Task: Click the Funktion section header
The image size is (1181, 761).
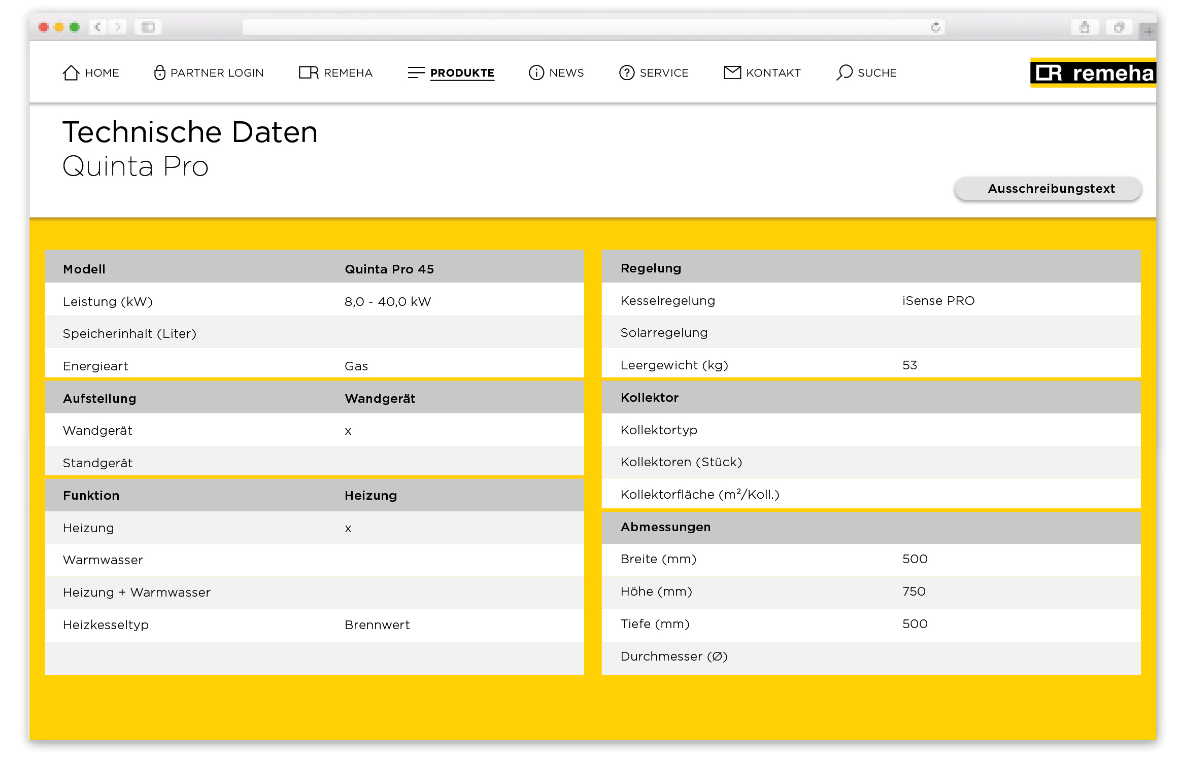Action: [x=91, y=496]
